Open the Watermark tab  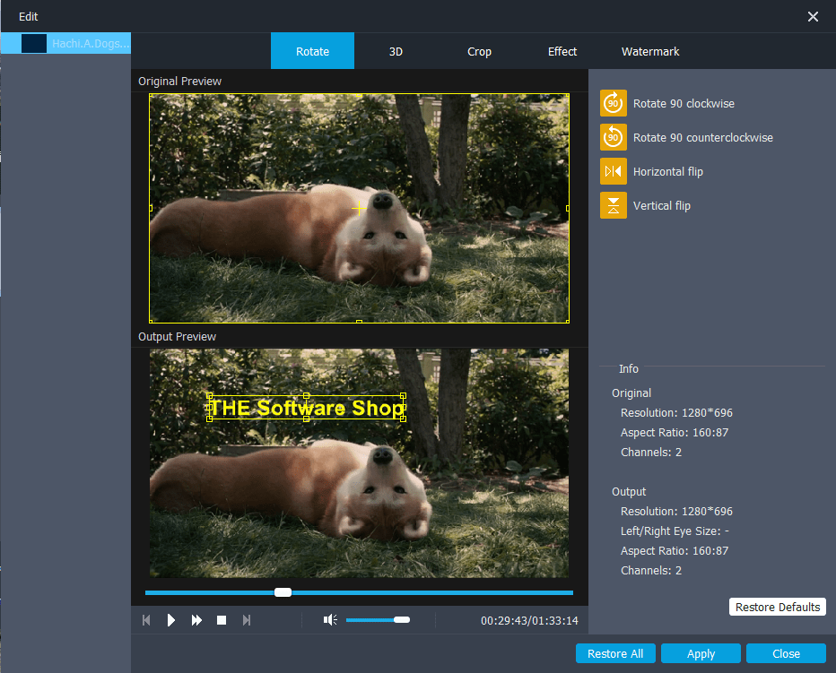pyautogui.click(x=649, y=51)
